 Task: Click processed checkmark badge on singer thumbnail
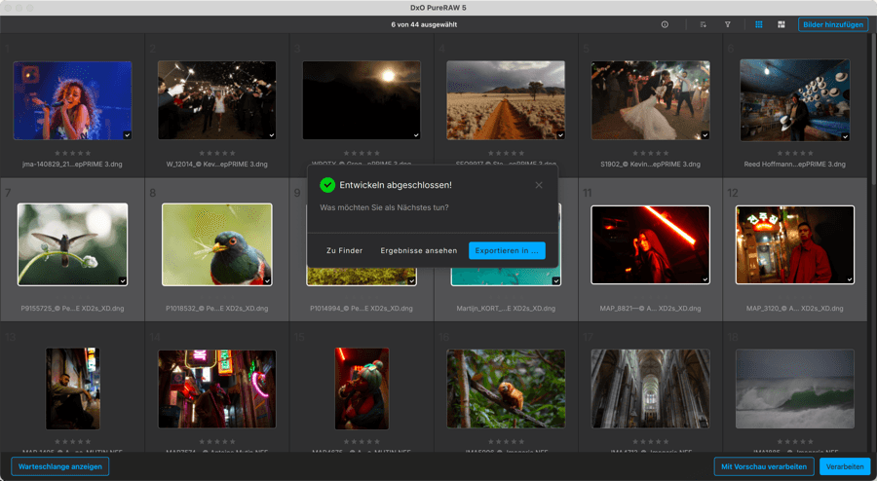point(127,135)
